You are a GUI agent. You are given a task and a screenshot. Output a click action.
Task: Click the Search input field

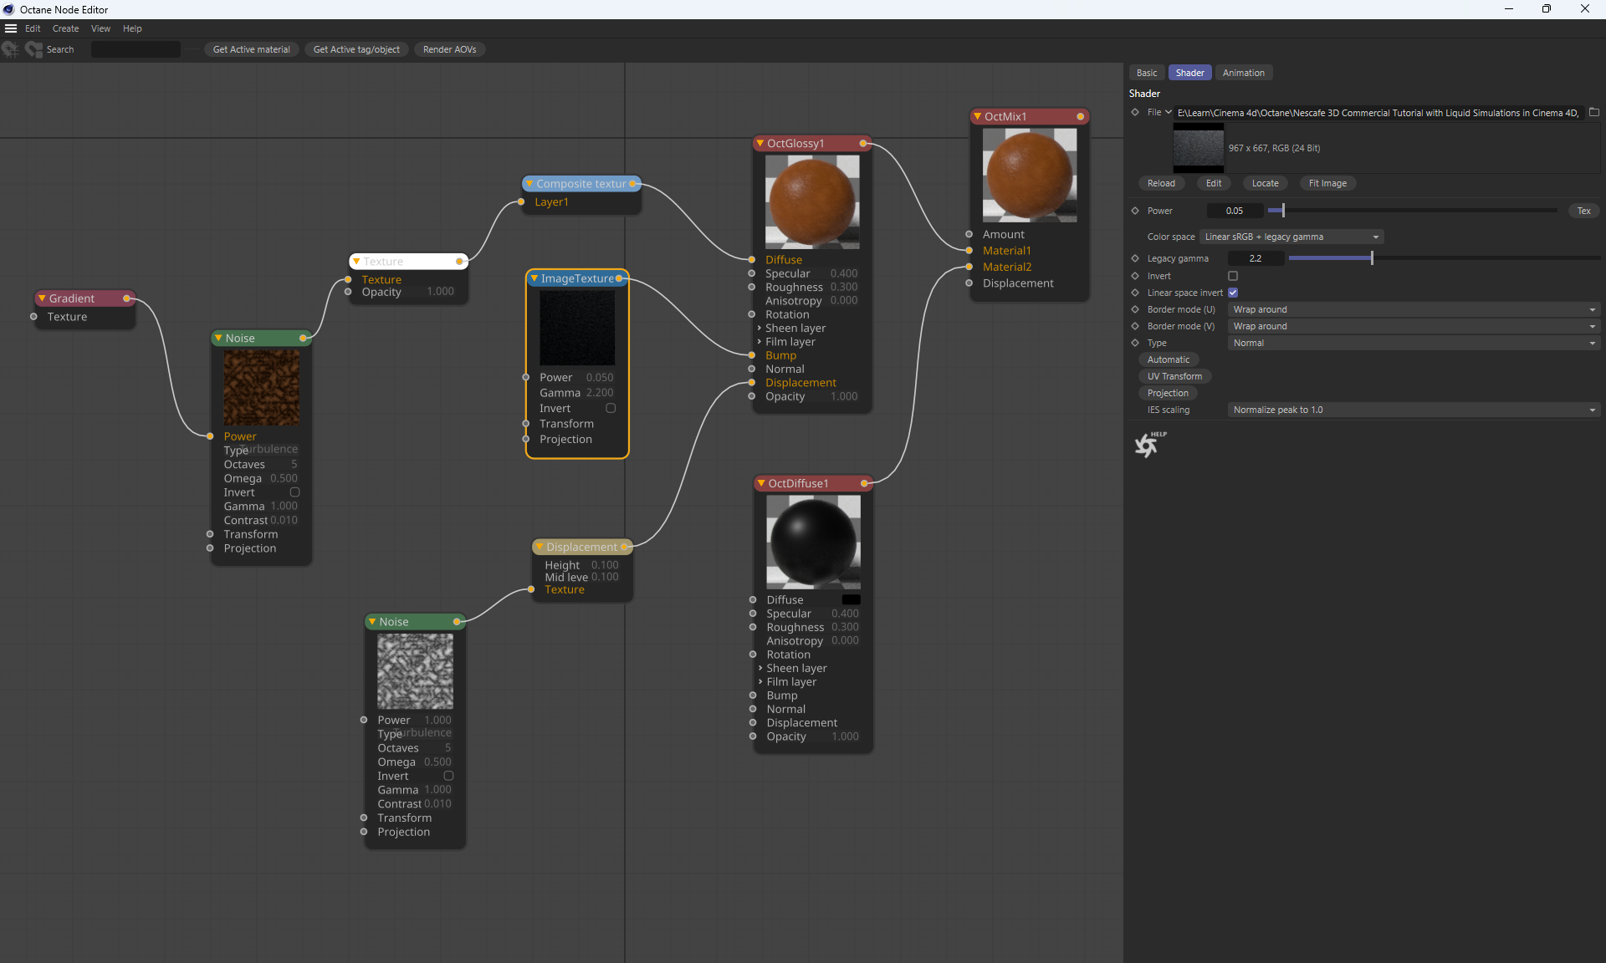click(x=136, y=49)
